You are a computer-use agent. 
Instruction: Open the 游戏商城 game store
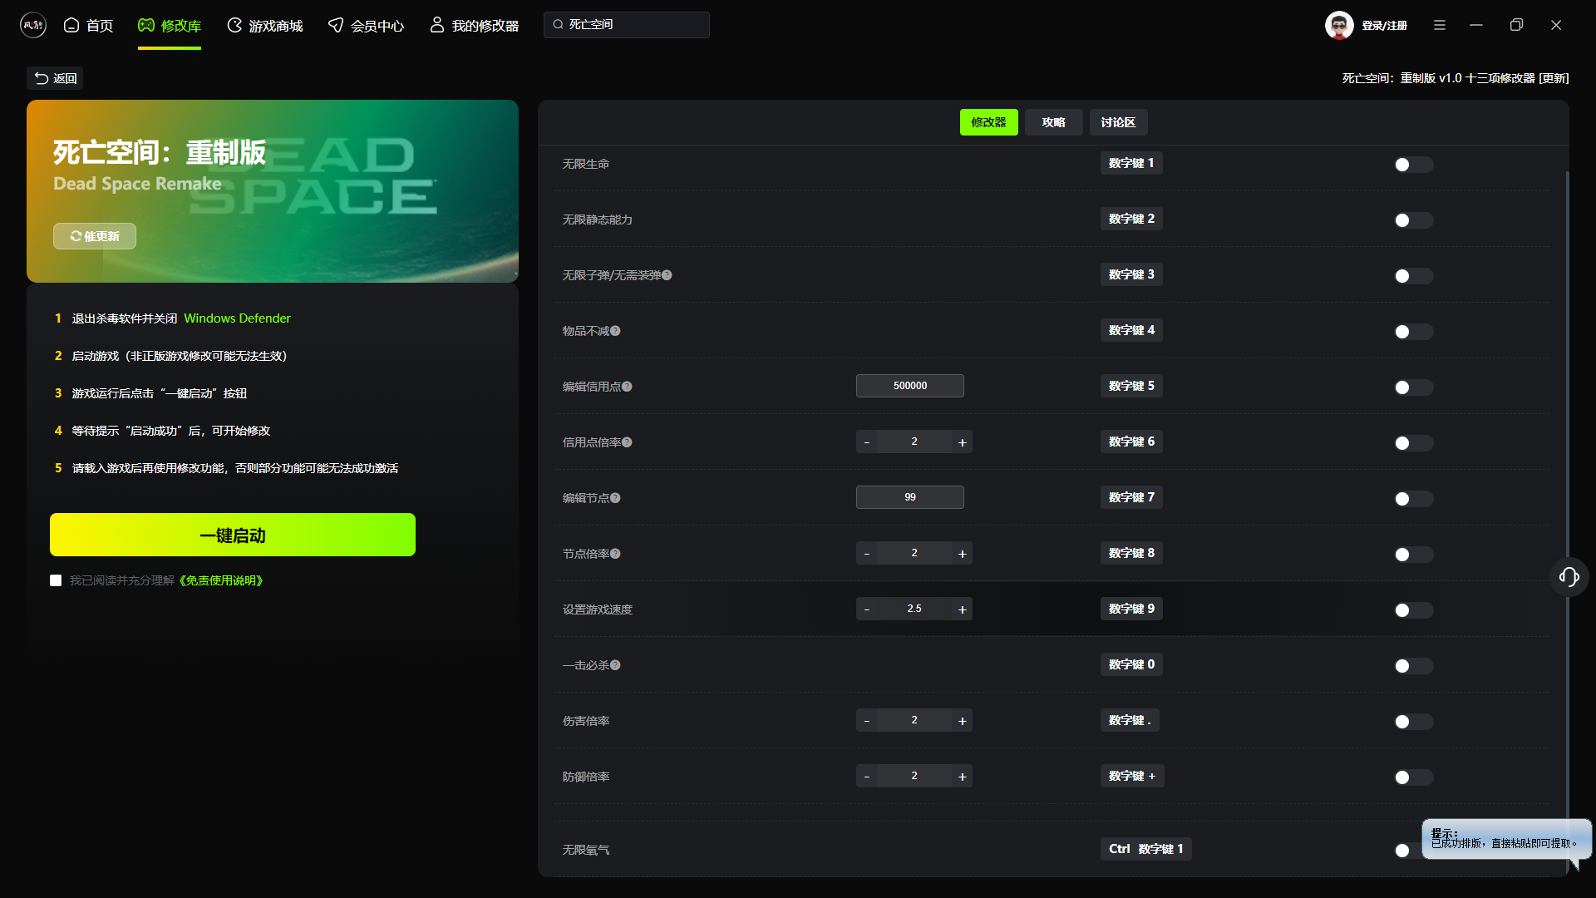265,26
